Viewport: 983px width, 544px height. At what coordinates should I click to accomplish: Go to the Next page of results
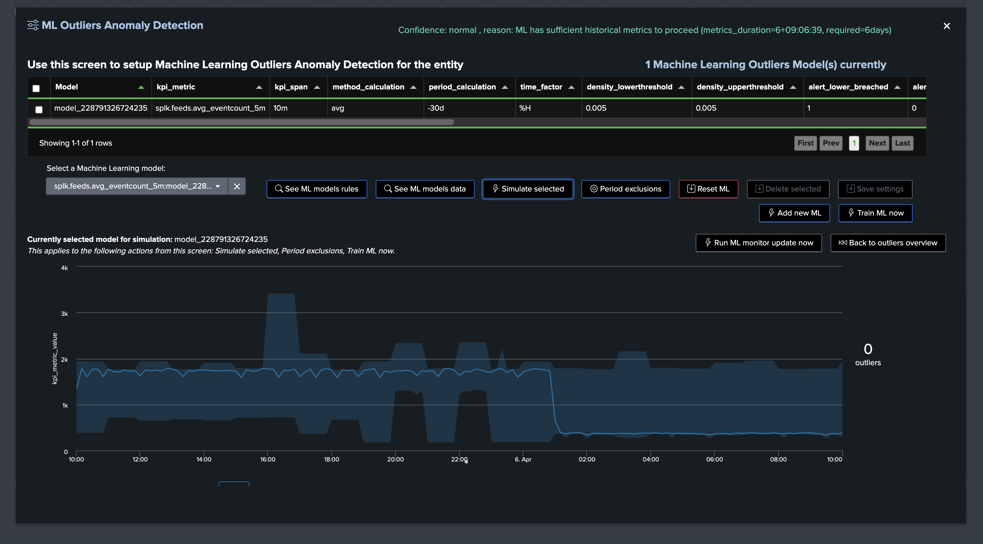click(877, 143)
